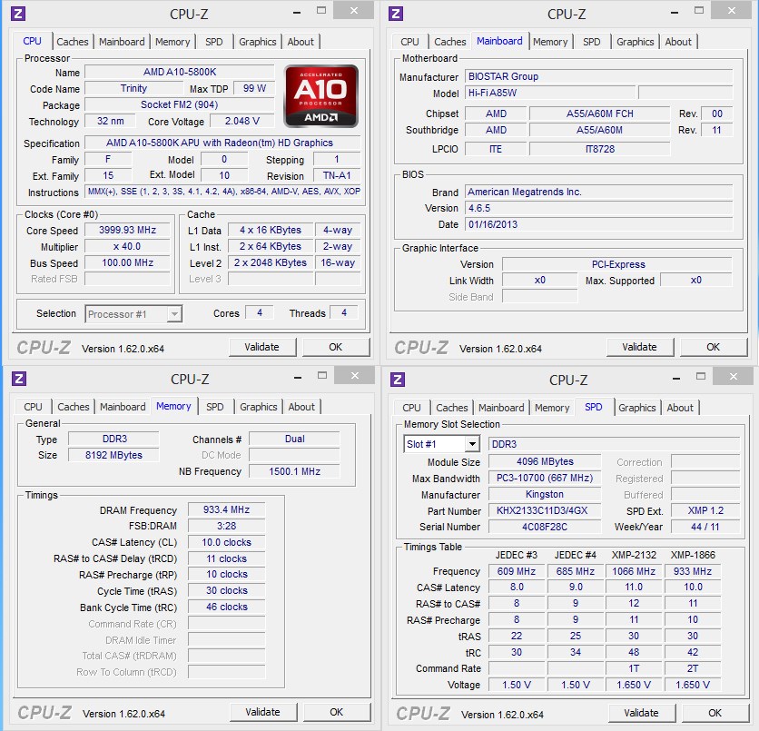
Task: Open the Mainboard tab in the CPU window
Action: click(122, 42)
